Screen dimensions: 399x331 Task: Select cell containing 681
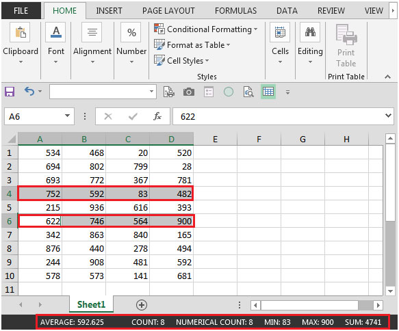point(171,276)
